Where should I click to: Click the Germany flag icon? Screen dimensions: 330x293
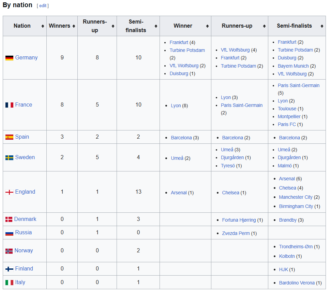[x=9, y=58]
